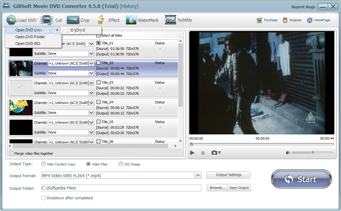341x211 pixels.
Task: Click the stop playback button
Action: [203, 153]
